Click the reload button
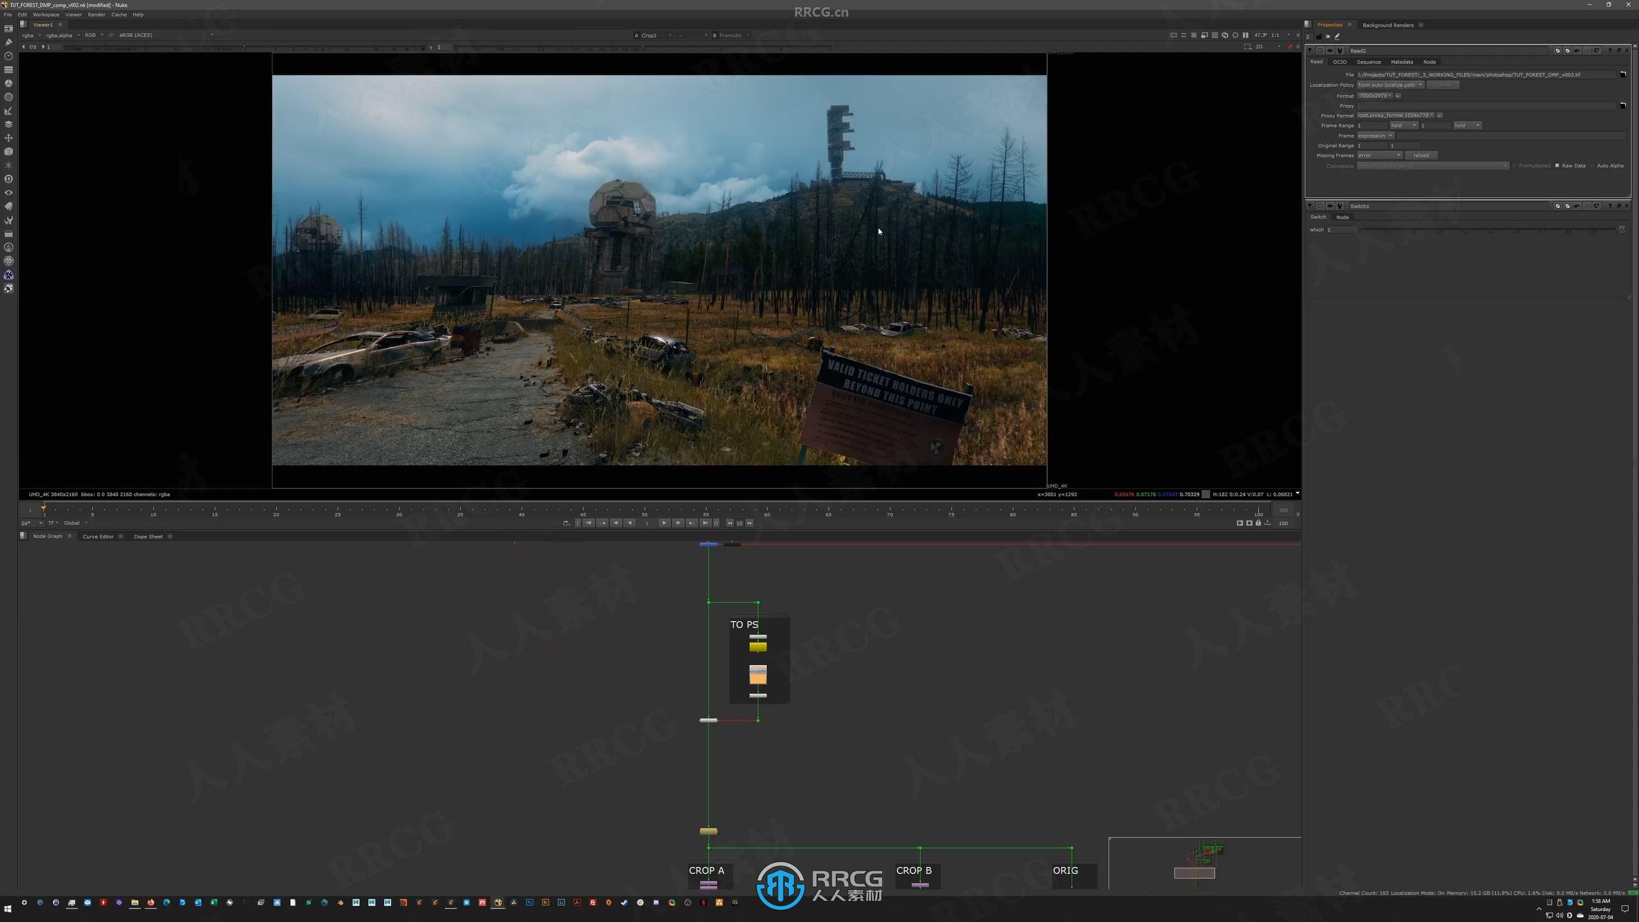The image size is (1639, 922). [1421, 156]
